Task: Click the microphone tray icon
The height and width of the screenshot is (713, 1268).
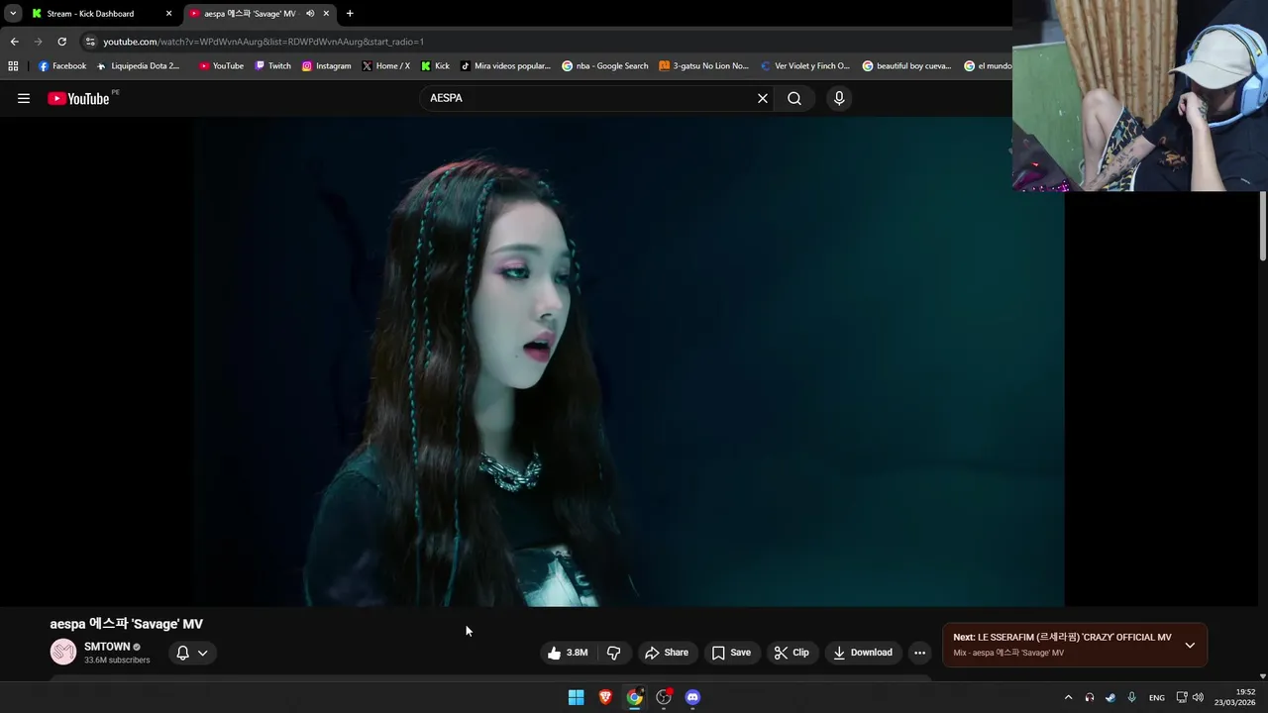Action: click(x=1131, y=698)
